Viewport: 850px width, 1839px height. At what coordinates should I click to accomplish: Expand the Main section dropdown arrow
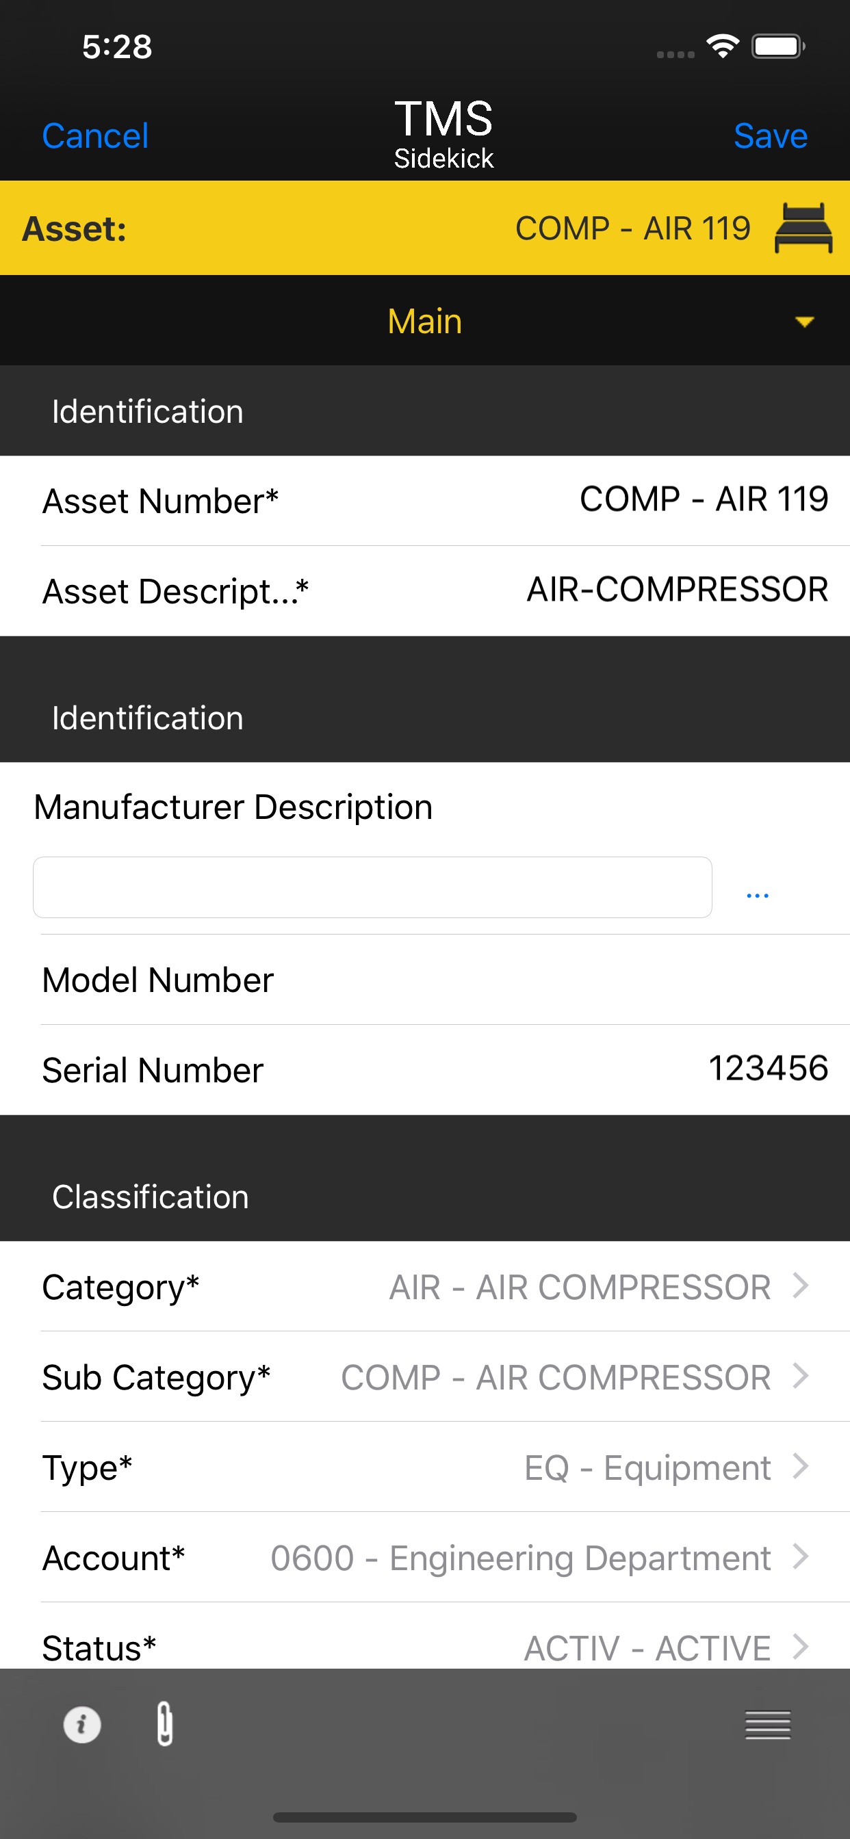click(804, 322)
